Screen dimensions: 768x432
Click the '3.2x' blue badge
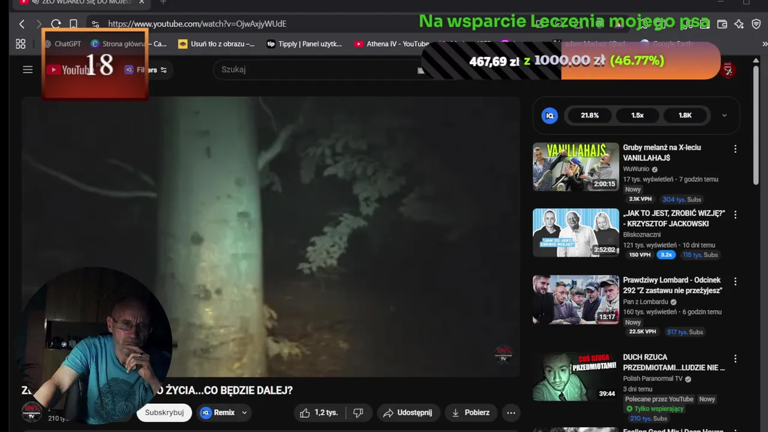[x=666, y=254]
